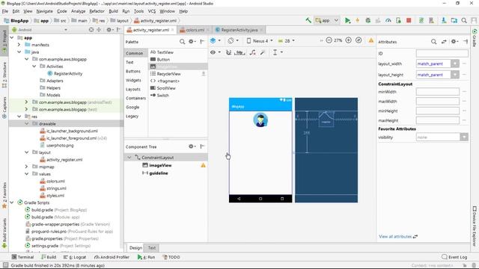Stop the running app with red square
This screenshot has height=269, width=479.
(409, 20)
